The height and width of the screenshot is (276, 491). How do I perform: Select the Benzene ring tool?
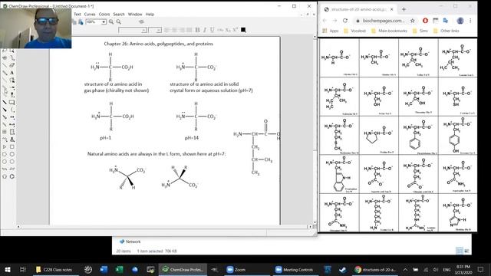[x=12, y=176]
